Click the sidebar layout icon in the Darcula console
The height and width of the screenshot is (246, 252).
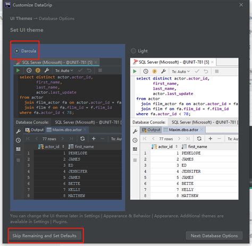click(x=18, y=149)
